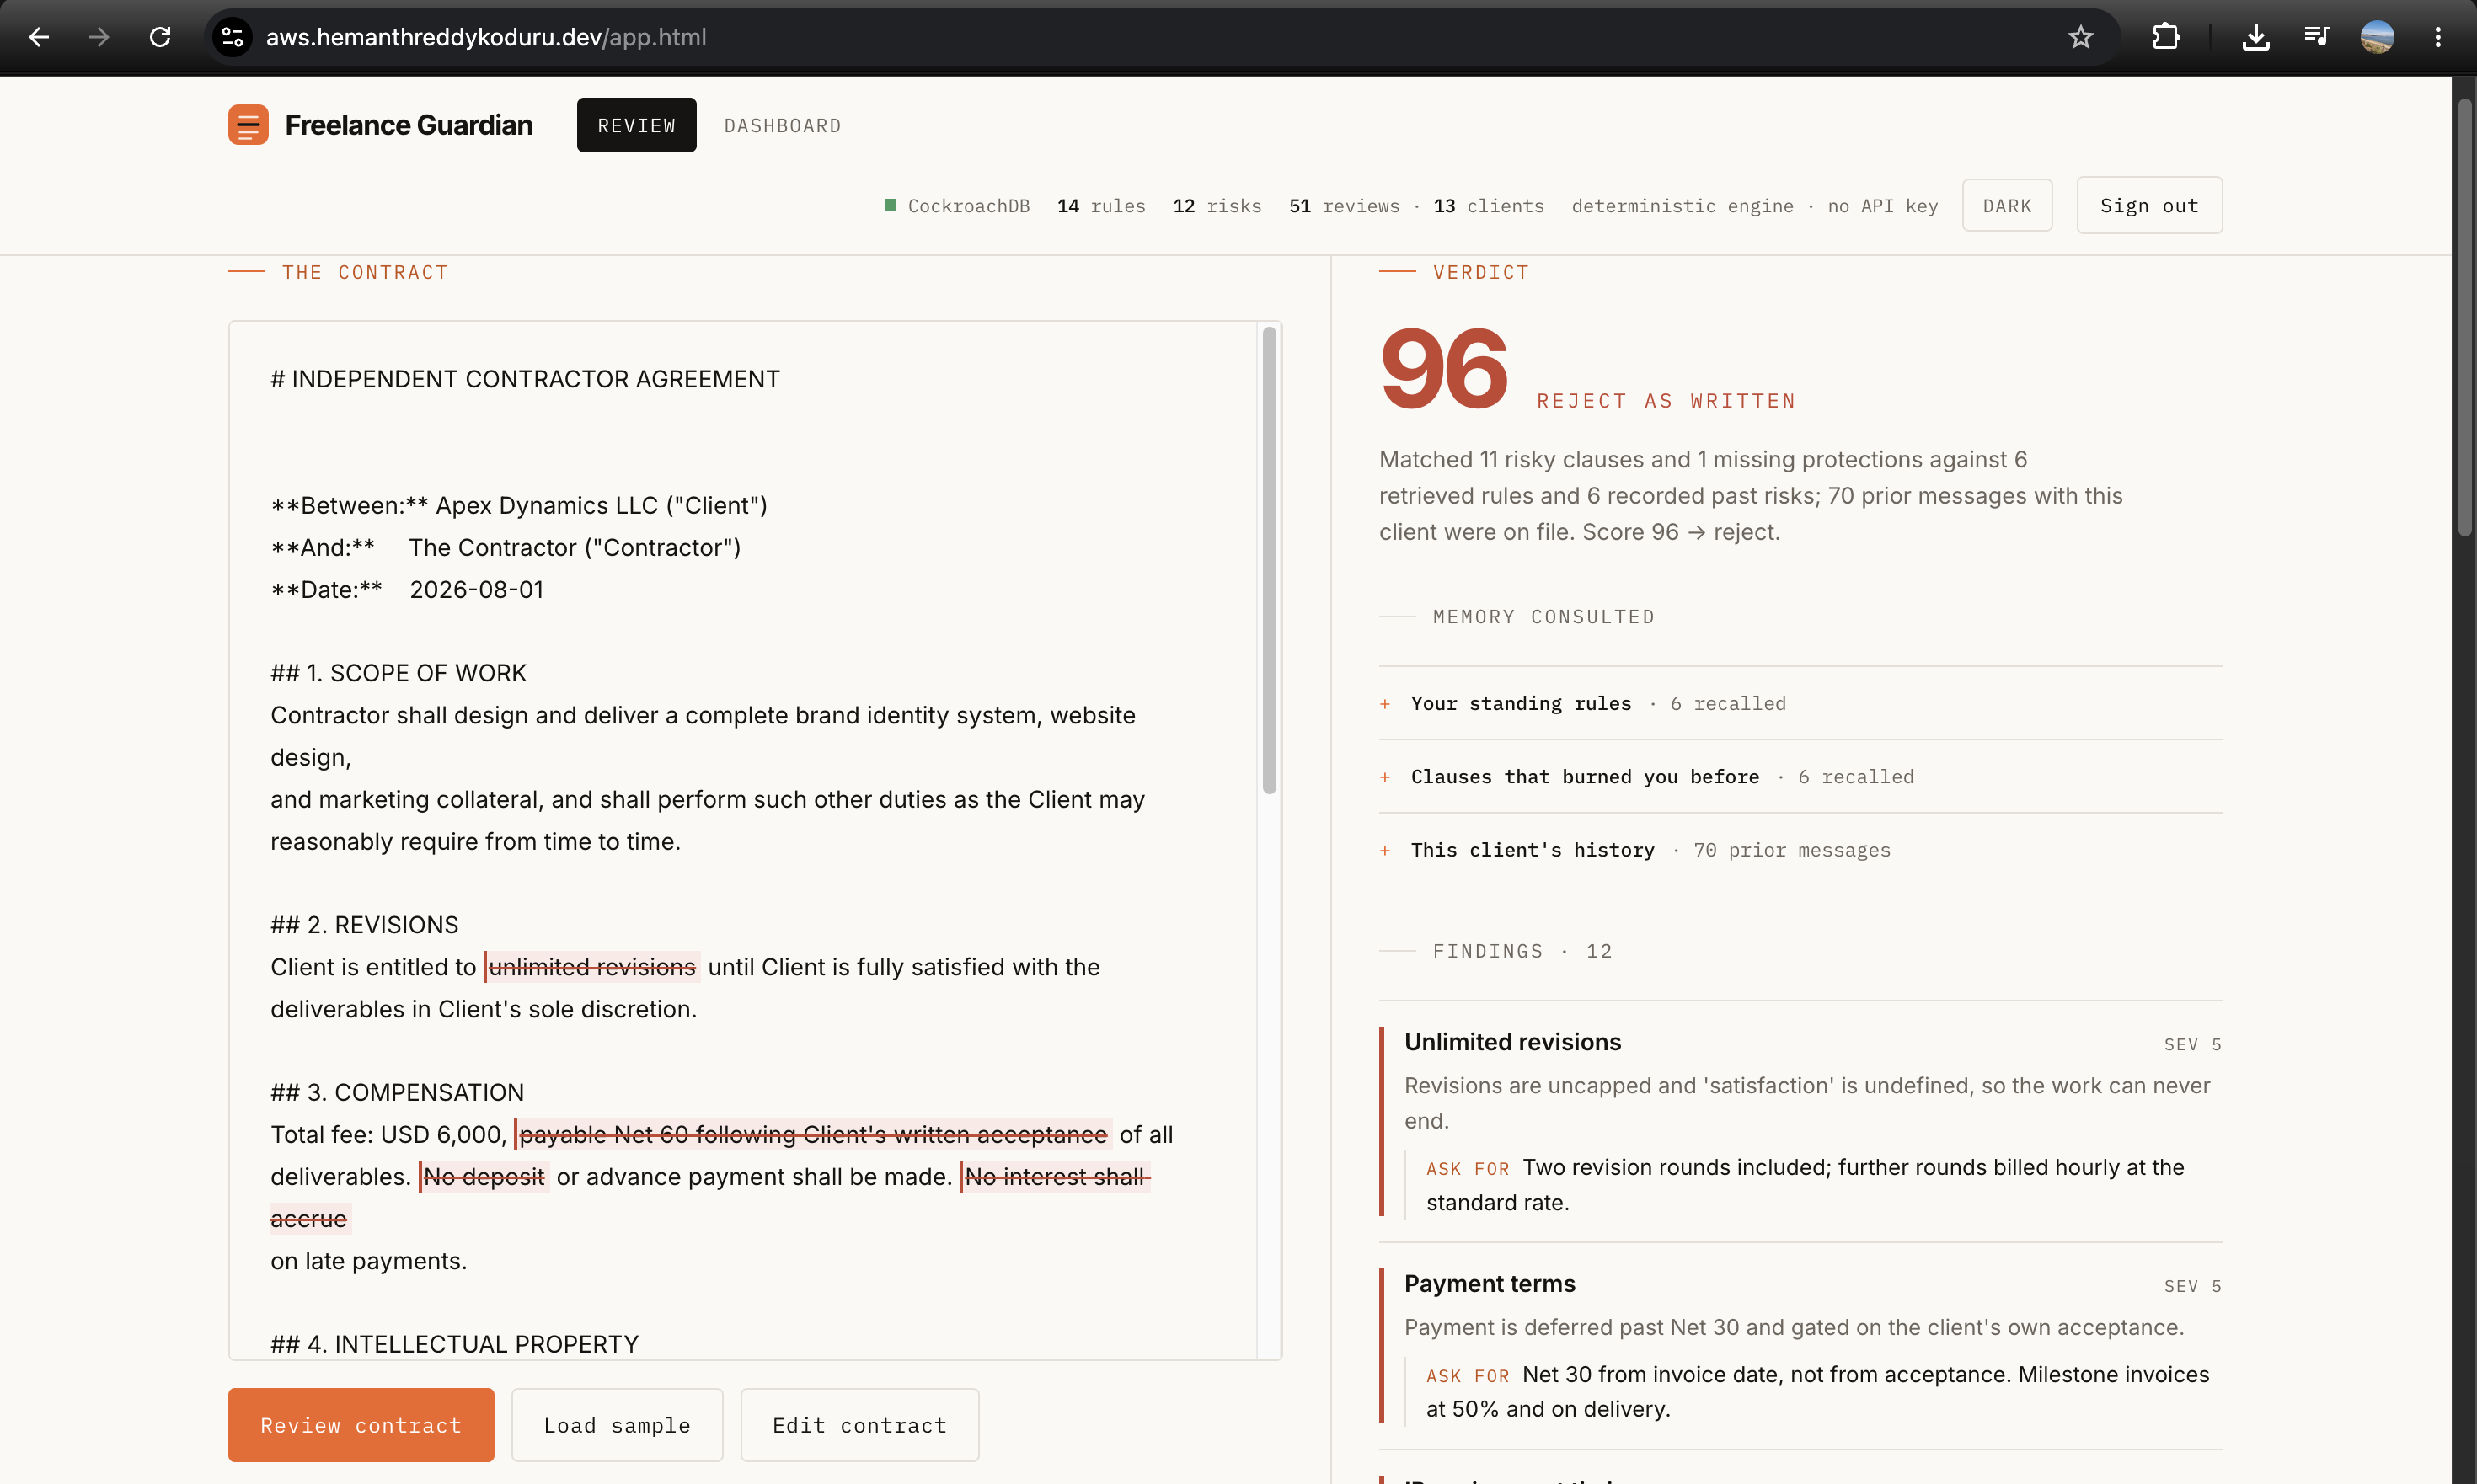
Task: Click the struck 'No interest shall accrue' clause
Action: point(1057,1176)
